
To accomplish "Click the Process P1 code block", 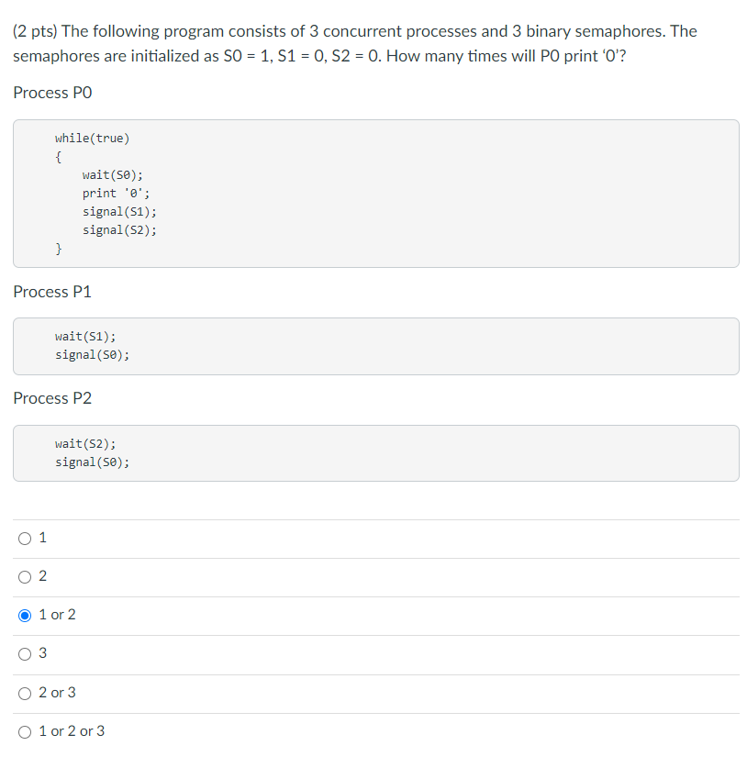I will pyautogui.click(x=375, y=346).
